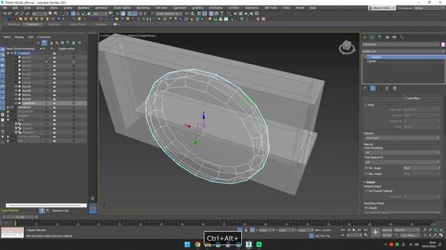The image size is (446, 250).
Task: Collapse the Output rollout header
Action: (370, 182)
